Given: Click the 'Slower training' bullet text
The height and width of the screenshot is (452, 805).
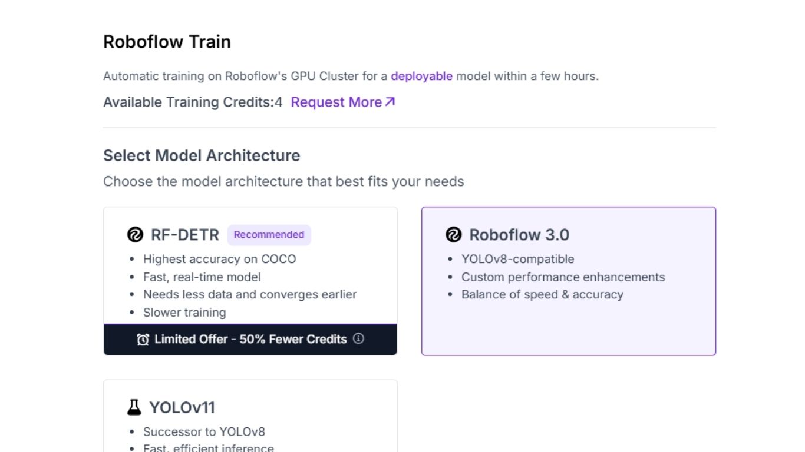Looking at the screenshot, I should (x=184, y=313).
